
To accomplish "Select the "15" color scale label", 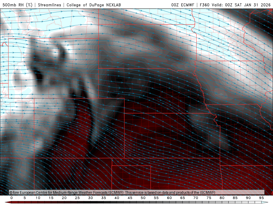I will tap(51, 198).
